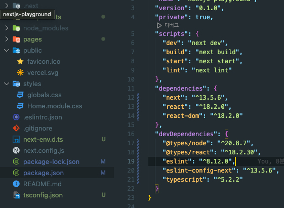Click the M status badge on package.json
284x208 pixels.
(103, 173)
